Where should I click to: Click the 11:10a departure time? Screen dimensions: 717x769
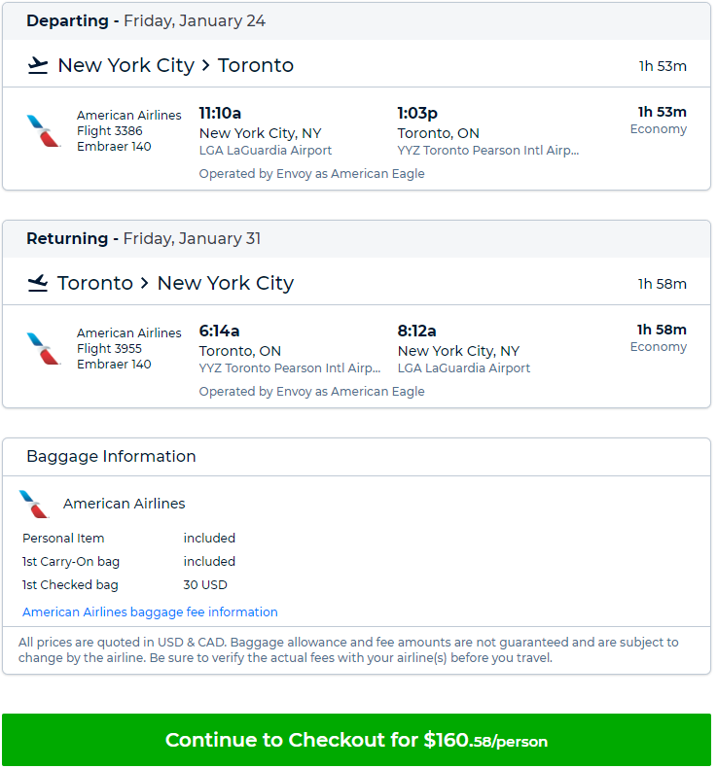pos(220,114)
